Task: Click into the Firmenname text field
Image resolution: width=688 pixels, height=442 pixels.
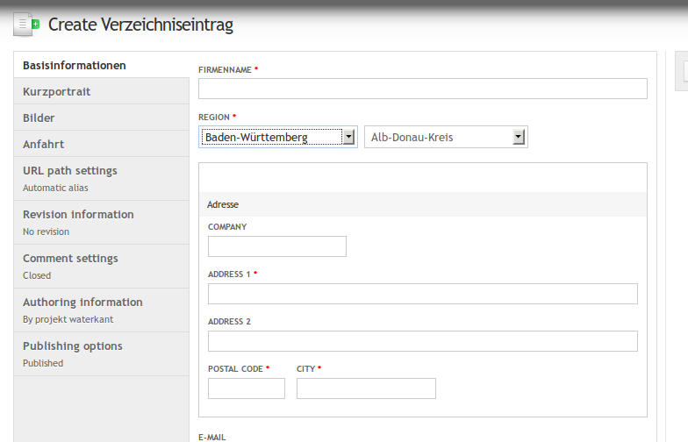Action: (422, 89)
